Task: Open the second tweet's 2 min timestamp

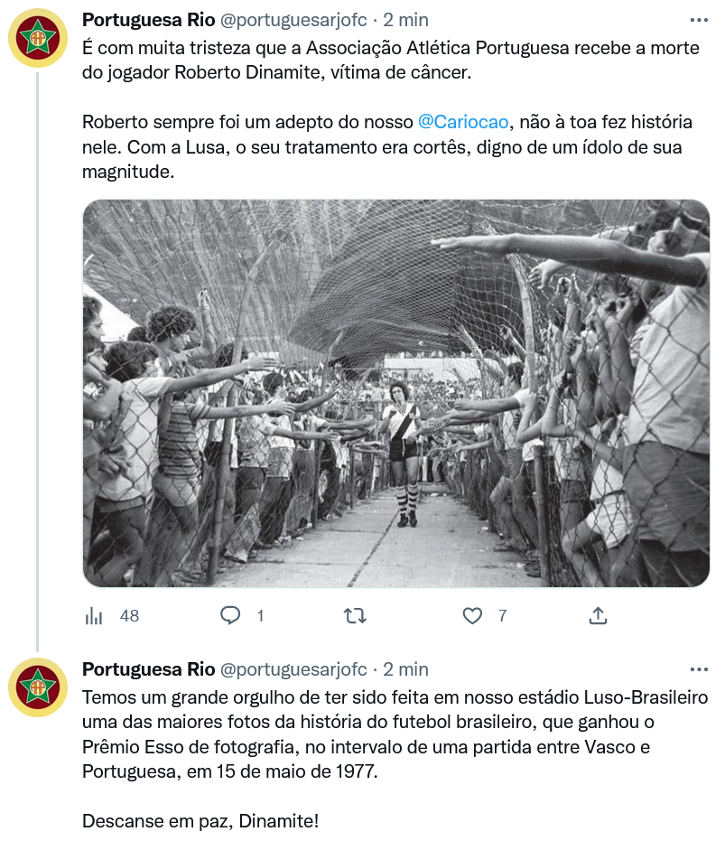Action: tap(405, 669)
